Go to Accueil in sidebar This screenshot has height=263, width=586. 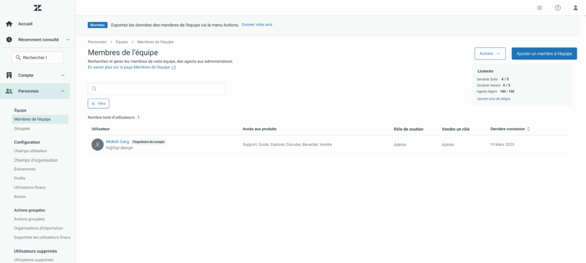click(25, 24)
